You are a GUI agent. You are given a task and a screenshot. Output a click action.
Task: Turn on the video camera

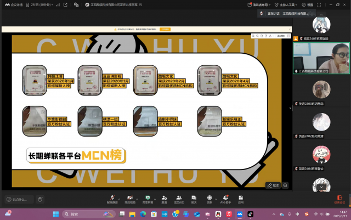[x=129, y=198]
